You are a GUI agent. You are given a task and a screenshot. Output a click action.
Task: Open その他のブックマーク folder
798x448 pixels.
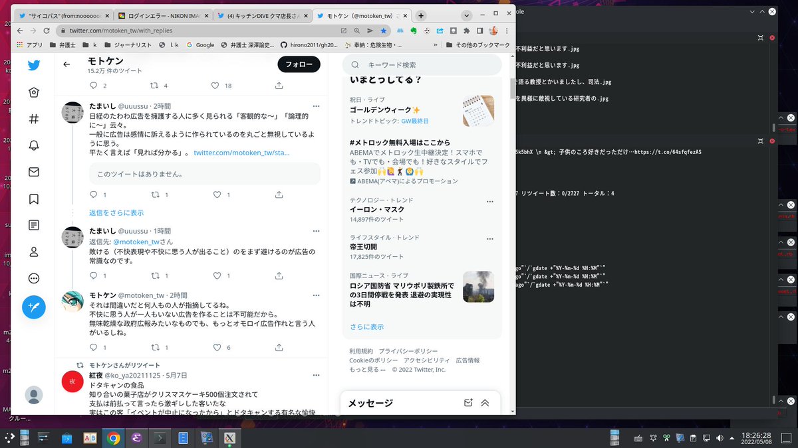point(478,45)
